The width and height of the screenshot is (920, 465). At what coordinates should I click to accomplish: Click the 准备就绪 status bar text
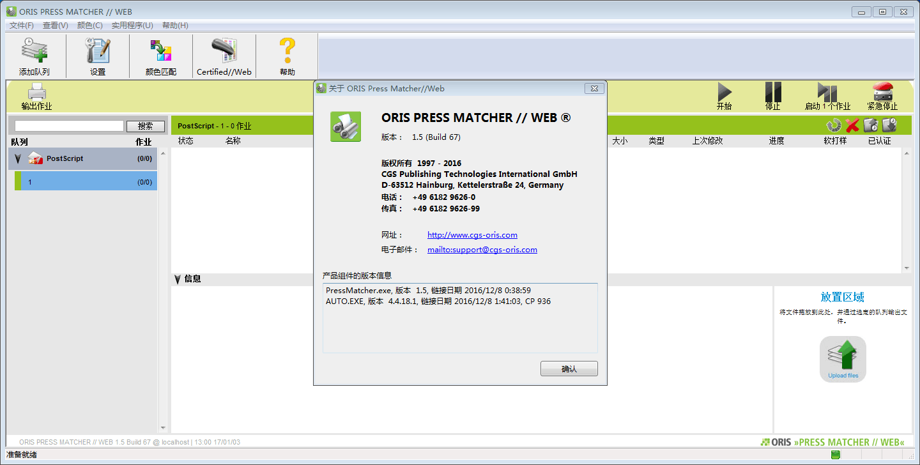[22, 455]
